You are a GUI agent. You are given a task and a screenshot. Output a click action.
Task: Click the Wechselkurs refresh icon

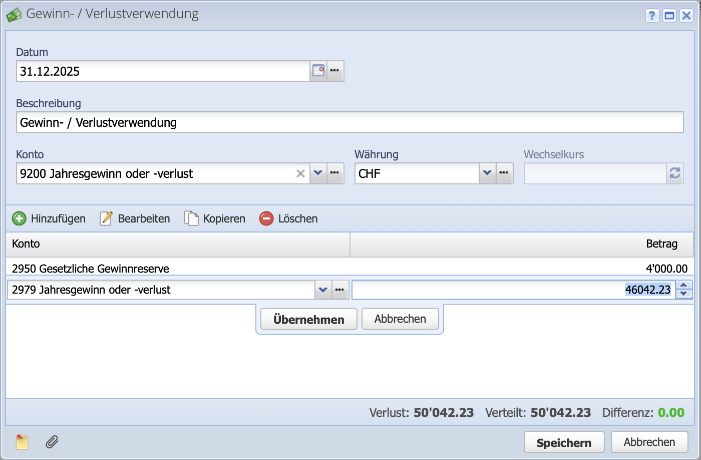point(675,173)
